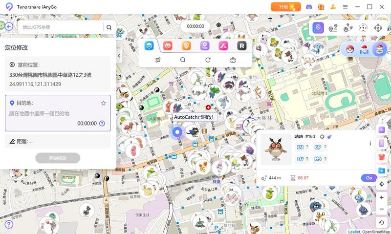Screen dimensions: 391x234
Task: Star the destination as favorite
Action: (103, 103)
